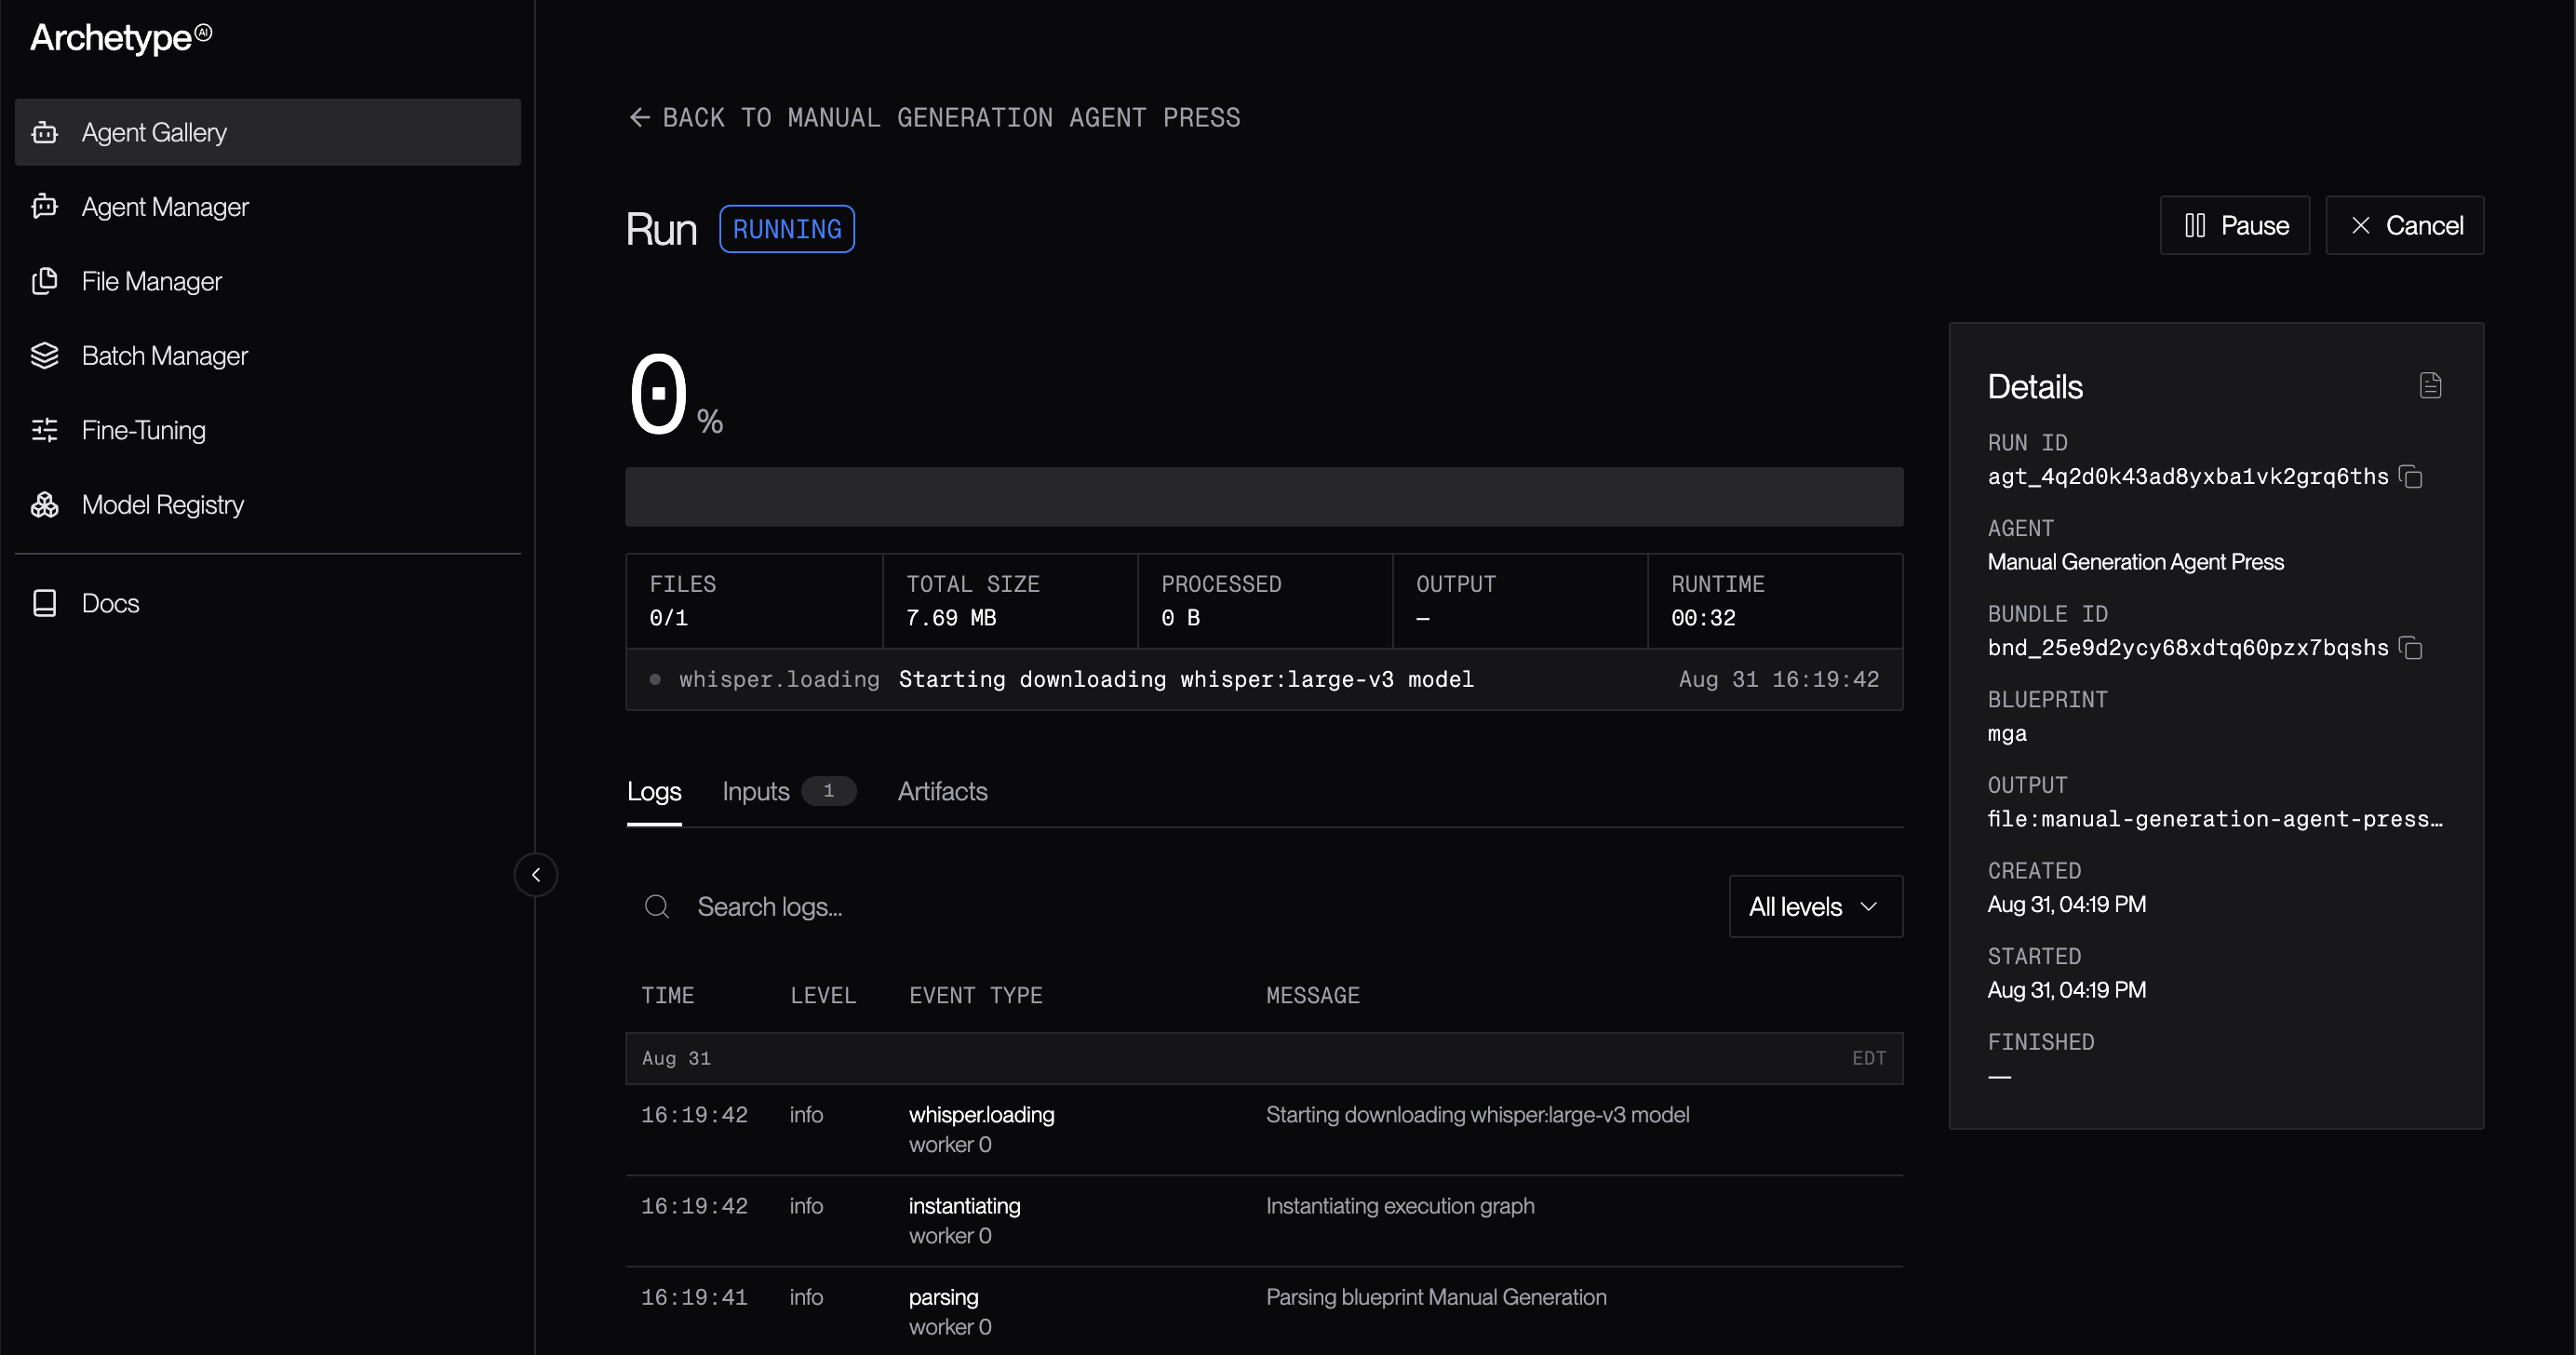Copy the Run ID value
This screenshot has height=1355, width=2576.
click(x=2411, y=477)
